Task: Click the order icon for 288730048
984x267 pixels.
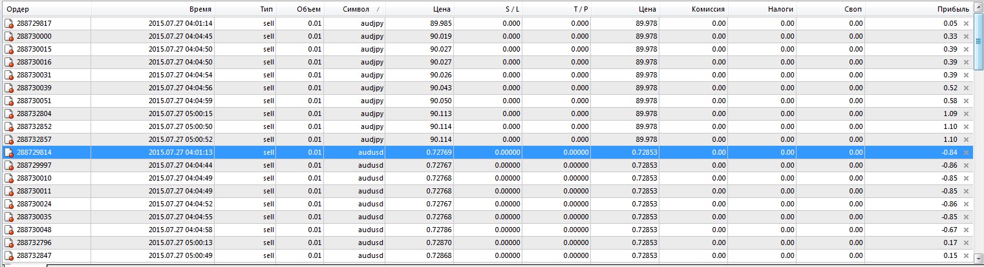Action: 9,230
